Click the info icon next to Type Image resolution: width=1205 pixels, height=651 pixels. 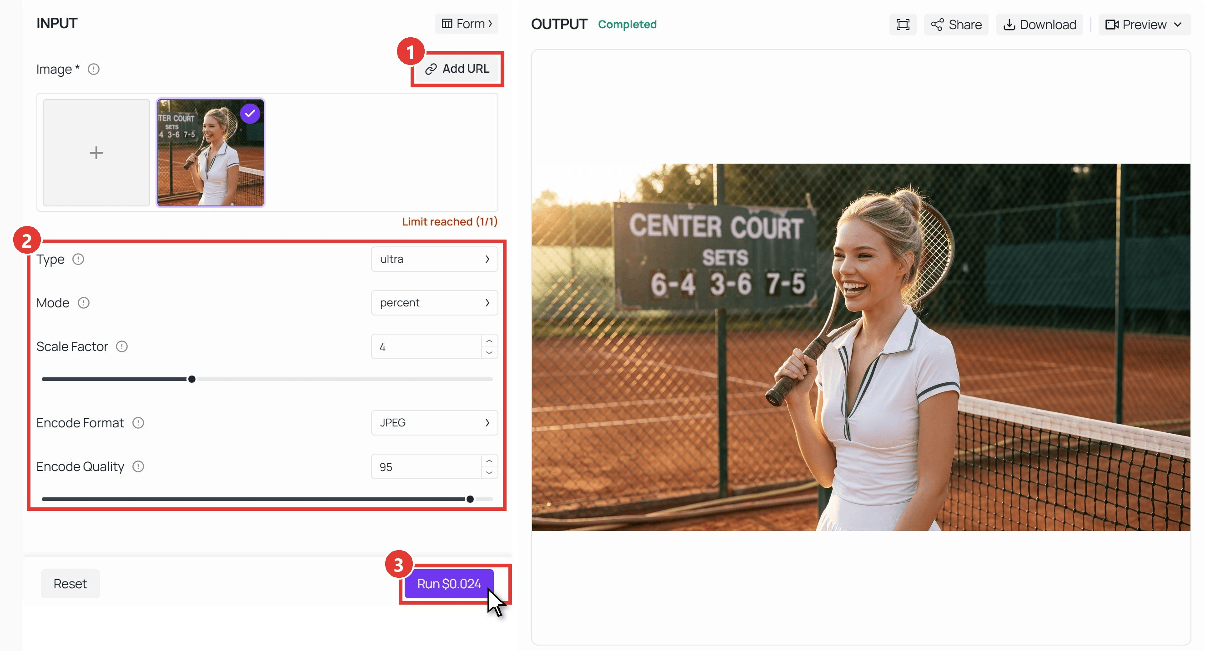[78, 259]
